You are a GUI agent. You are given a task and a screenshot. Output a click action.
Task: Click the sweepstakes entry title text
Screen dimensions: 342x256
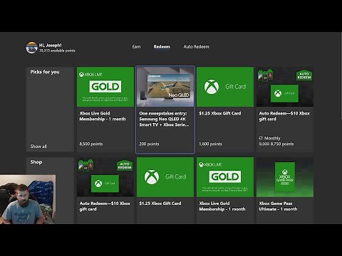164,119
